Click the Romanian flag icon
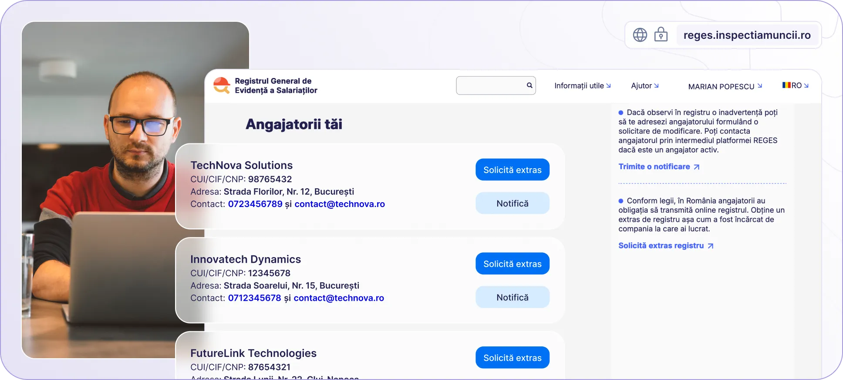Viewport: 843px width, 380px height. (x=786, y=85)
